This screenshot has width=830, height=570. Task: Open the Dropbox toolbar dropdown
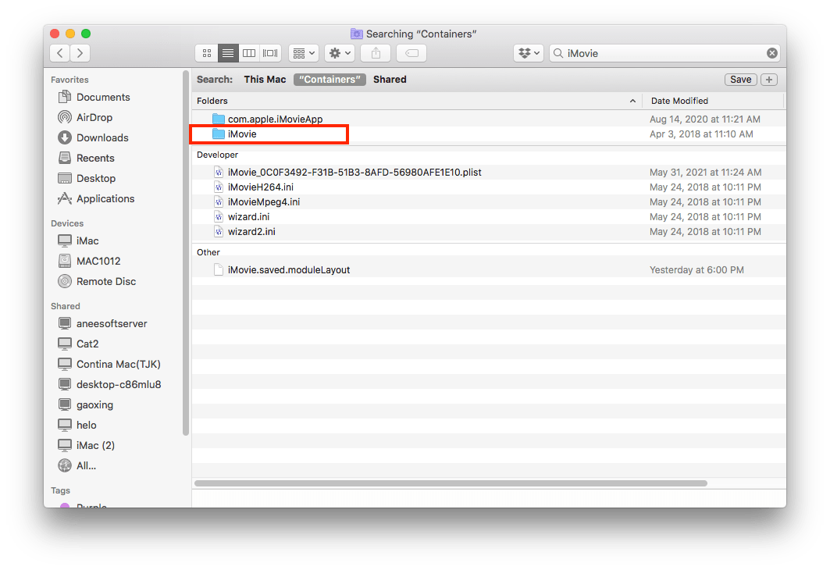coord(529,52)
